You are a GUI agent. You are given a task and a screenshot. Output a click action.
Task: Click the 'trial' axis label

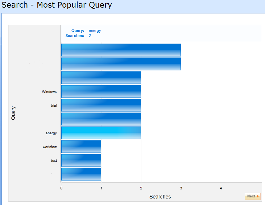pyautogui.click(x=54, y=105)
